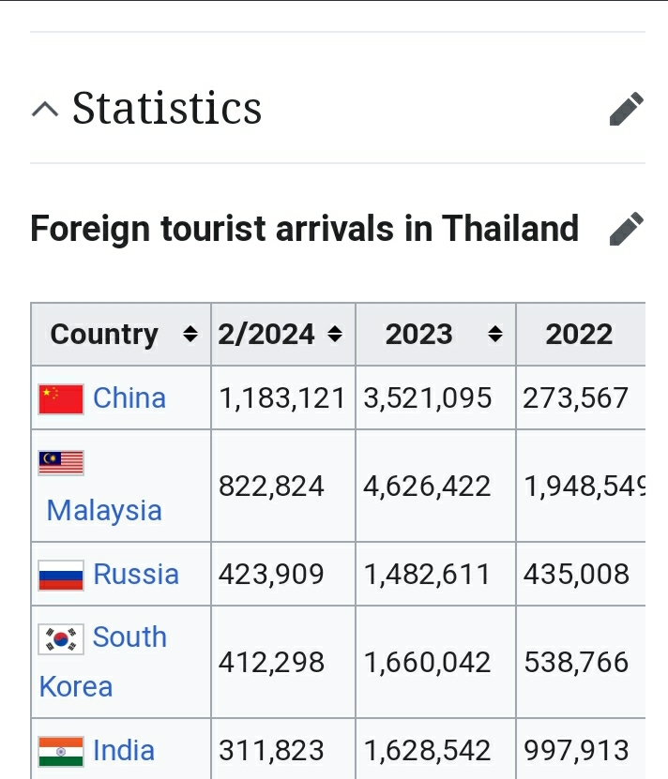This screenshot has height=779, width=668.
Task: Edit the Foreign tourist arrivals subsection
Action: [626, 229]
